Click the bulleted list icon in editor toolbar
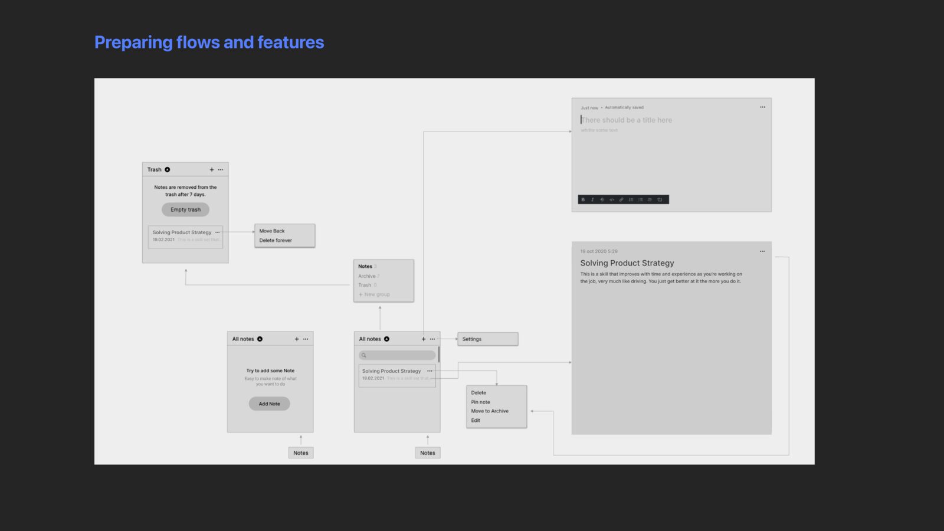The image size is (944, 531). [x=640, y=199]
